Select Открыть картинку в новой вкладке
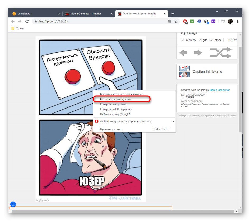The width and height of the screenshot is (251, 221). 134,94
